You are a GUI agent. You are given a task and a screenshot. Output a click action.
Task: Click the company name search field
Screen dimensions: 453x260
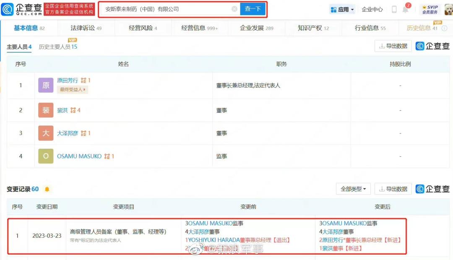[166, 9]
